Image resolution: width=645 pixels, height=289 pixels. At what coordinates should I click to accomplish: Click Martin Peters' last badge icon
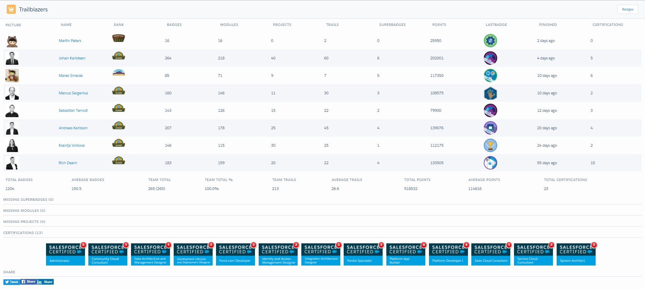pos(490,41)
